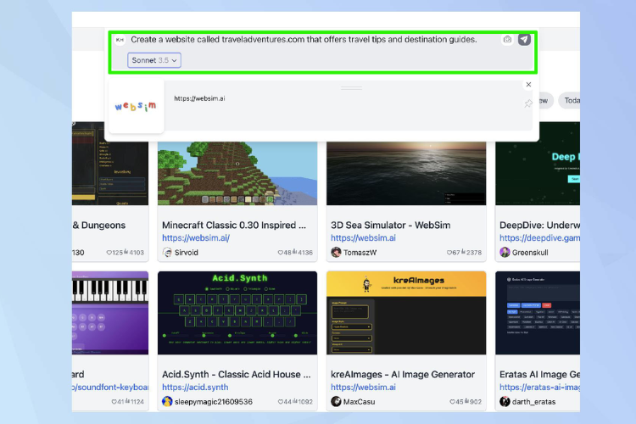636x424 pixels.
Task: Click sleepymagic21609536's avatar icon
Action: click(x=167, y=402)
